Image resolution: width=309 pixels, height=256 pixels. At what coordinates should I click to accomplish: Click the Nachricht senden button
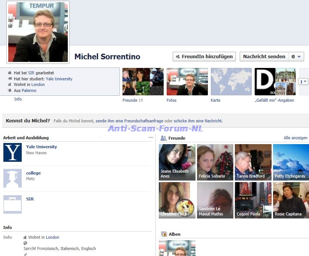tap(264, 57)
